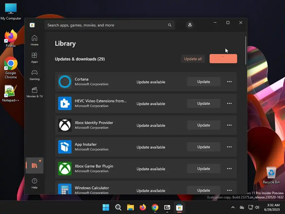The image size is (285, 214).
Task: Open File Explorer from the taskbar
Action: [130, 207]
